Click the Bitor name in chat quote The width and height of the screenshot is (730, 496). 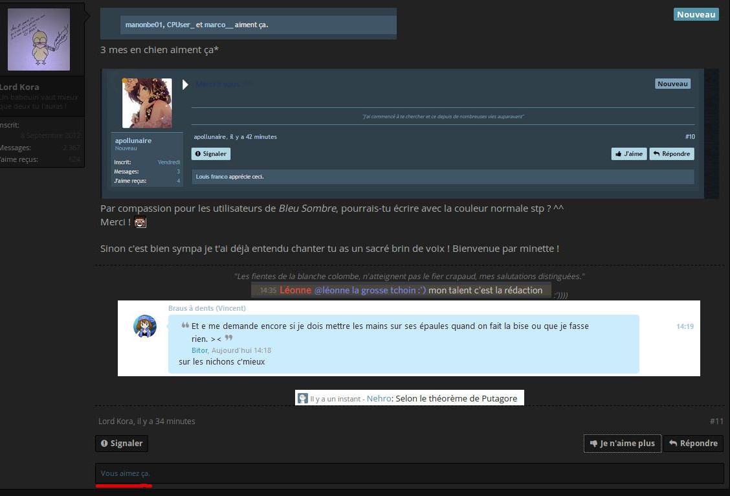(199, 350)
